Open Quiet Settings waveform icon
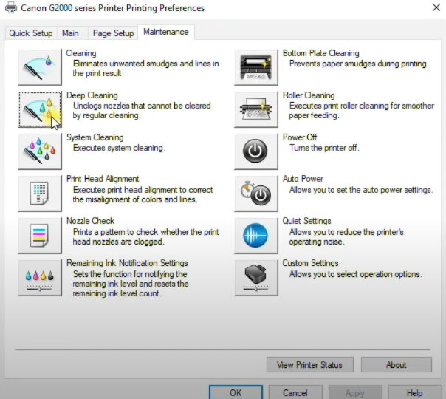 coord(256,236)
